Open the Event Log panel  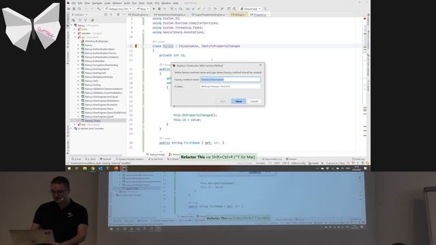[x=358, y=159]
